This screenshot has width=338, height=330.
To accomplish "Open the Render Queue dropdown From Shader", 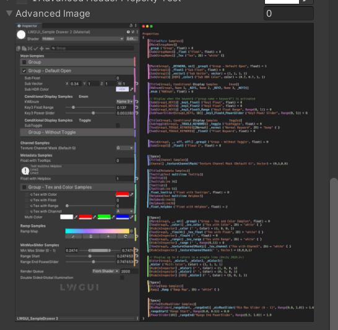I will click(105, 271).
